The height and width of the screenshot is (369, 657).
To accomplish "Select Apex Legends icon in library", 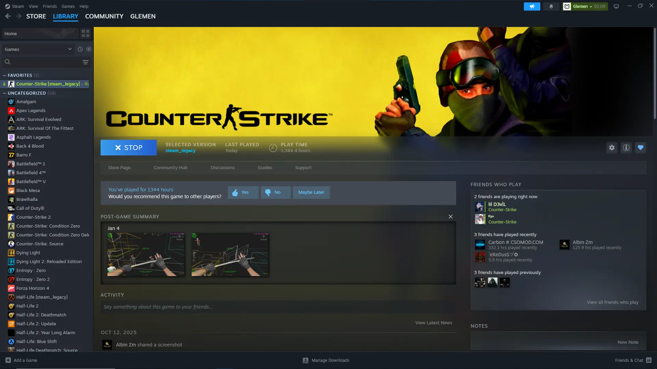I will pyautogui.click(x=11, y=110).
